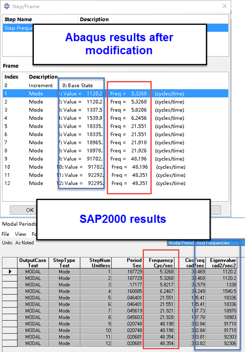Open the View menu in SAP2000 window
Screen dimensions: 245x352
20,234
